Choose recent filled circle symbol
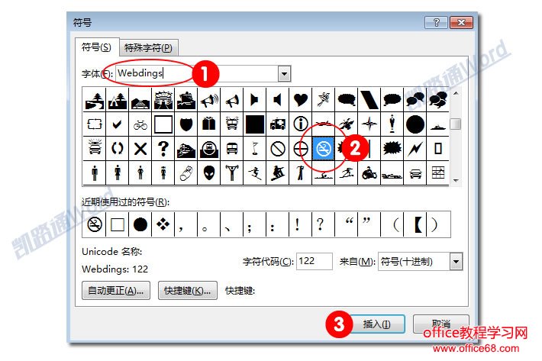Image resolution: width=542 pixels, height=361 pixels. 140,225
